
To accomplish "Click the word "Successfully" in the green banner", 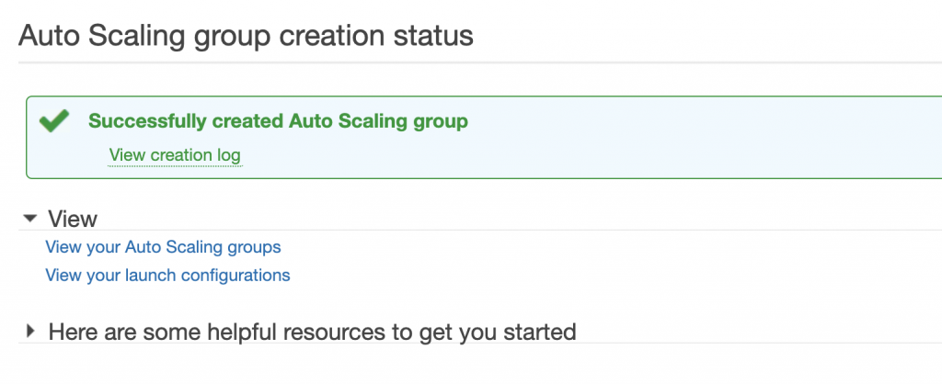I will point(147,120).
